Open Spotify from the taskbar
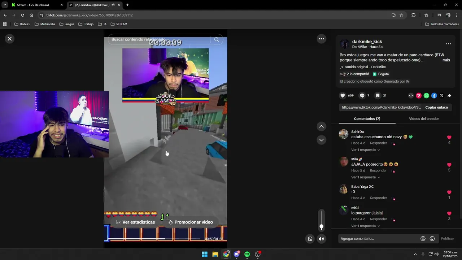462x260 pixels. [247, 254]
